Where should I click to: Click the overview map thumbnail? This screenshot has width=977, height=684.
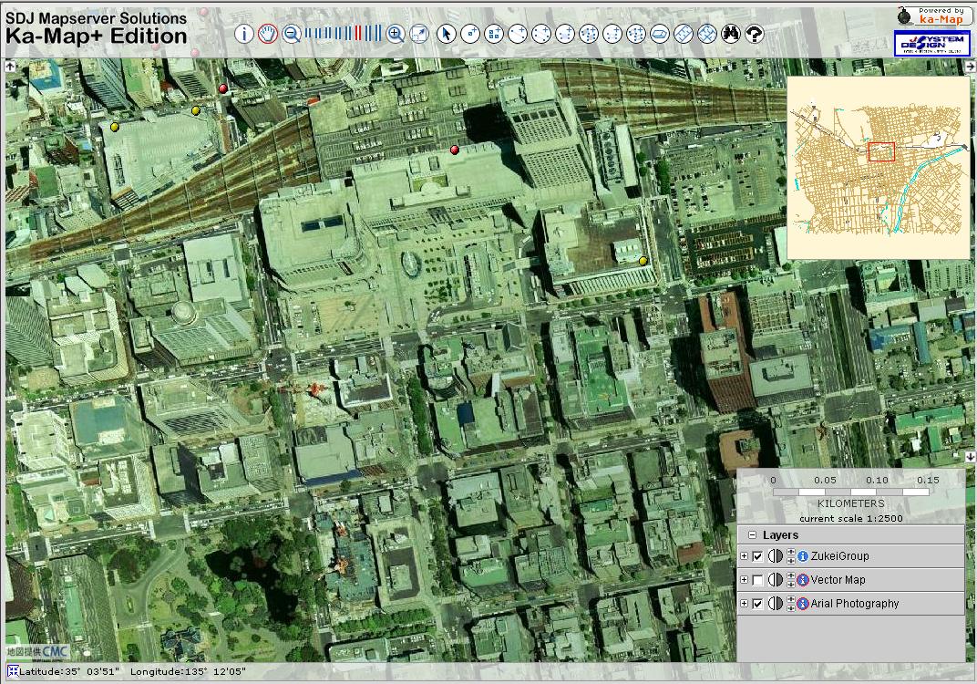[x=877, y=169]
